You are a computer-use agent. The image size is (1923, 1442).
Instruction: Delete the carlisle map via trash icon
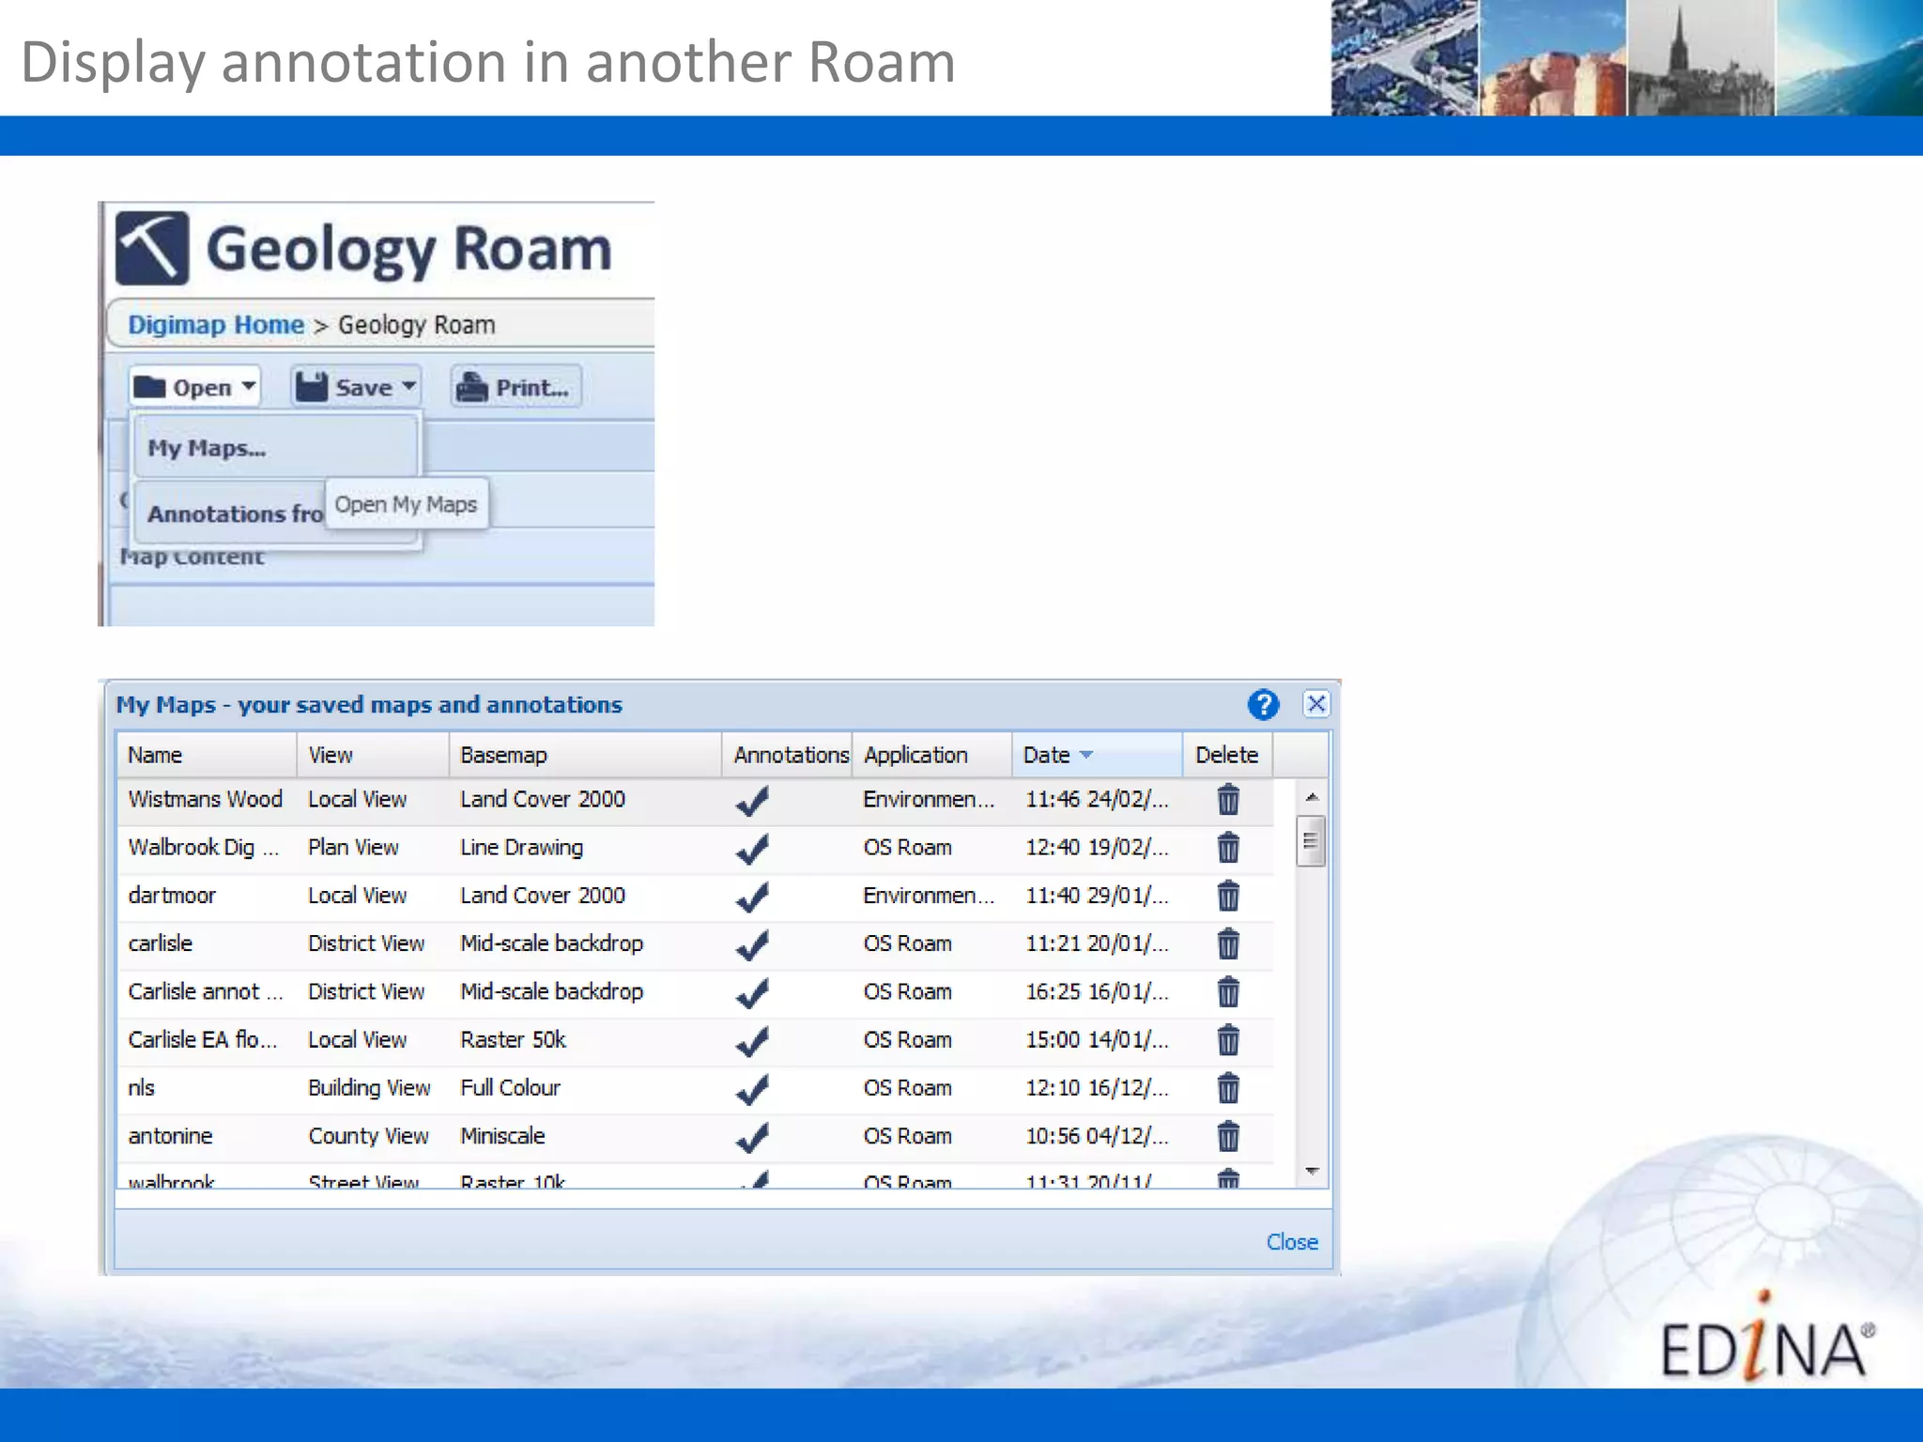(x=1228, y=943)
